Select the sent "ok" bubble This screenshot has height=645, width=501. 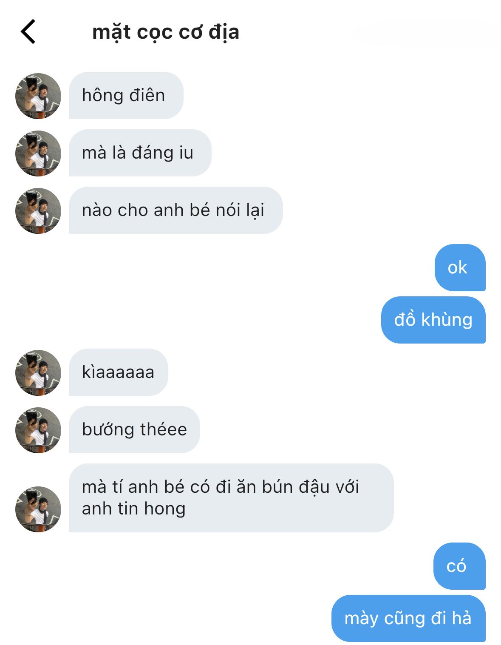(x=460, y=268)
